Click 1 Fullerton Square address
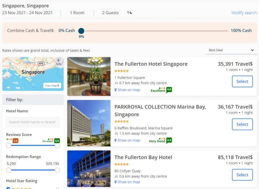The height and width of the screenshot is (189, 259). (x=129, y=78)
